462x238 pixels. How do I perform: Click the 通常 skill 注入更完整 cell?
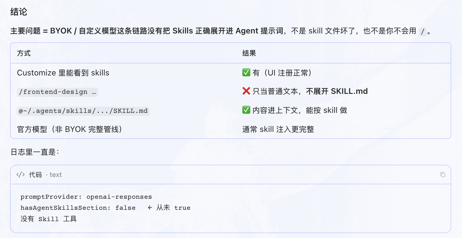pos(278,129)
